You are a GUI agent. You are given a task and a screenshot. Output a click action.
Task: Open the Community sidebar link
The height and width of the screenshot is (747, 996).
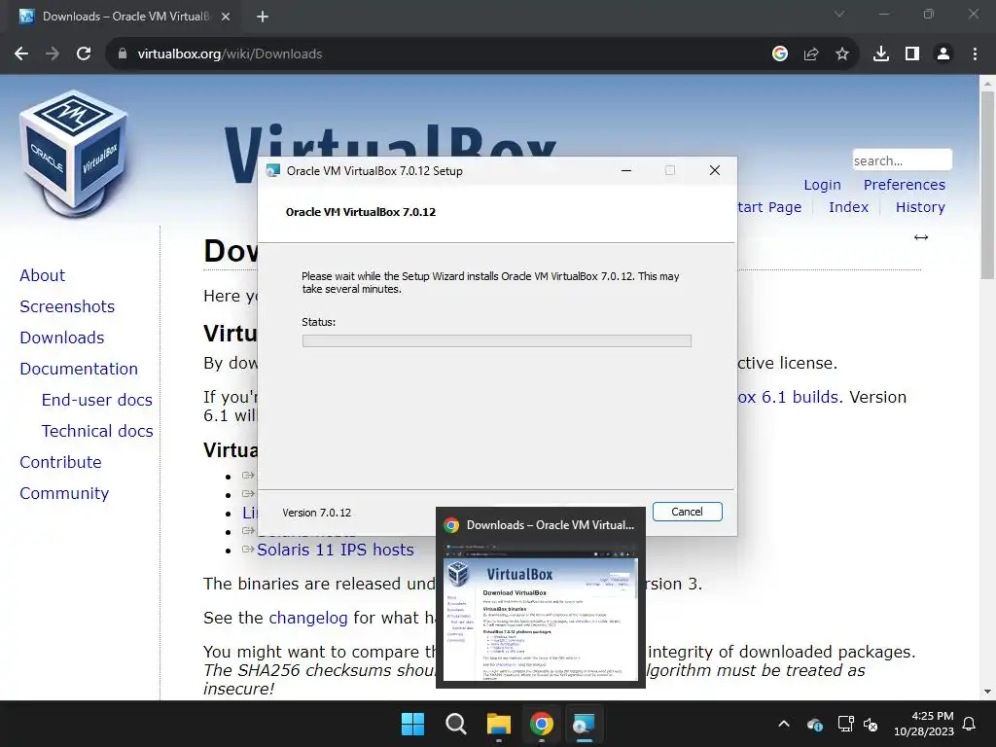pos(64,493)
